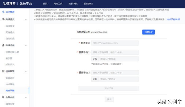
Task: Click the 重要子链 2 URL address field
Action: (x=118, y=79)
